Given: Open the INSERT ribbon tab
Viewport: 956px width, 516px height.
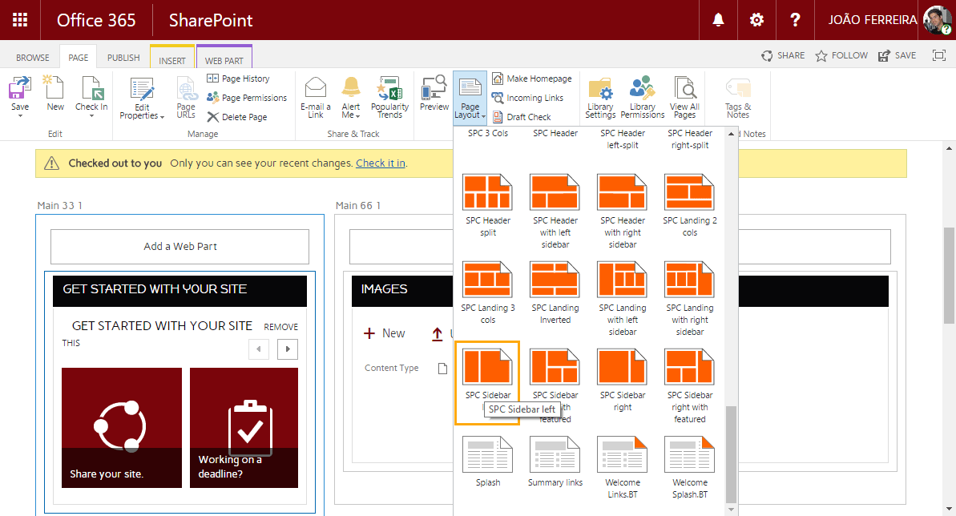Looking at the screenshot, I should [173, 57].
